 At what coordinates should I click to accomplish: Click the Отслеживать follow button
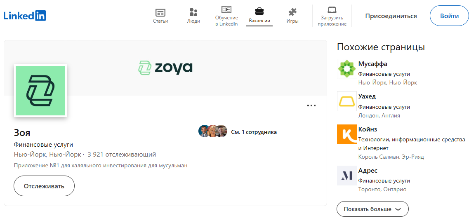point(44,186)
